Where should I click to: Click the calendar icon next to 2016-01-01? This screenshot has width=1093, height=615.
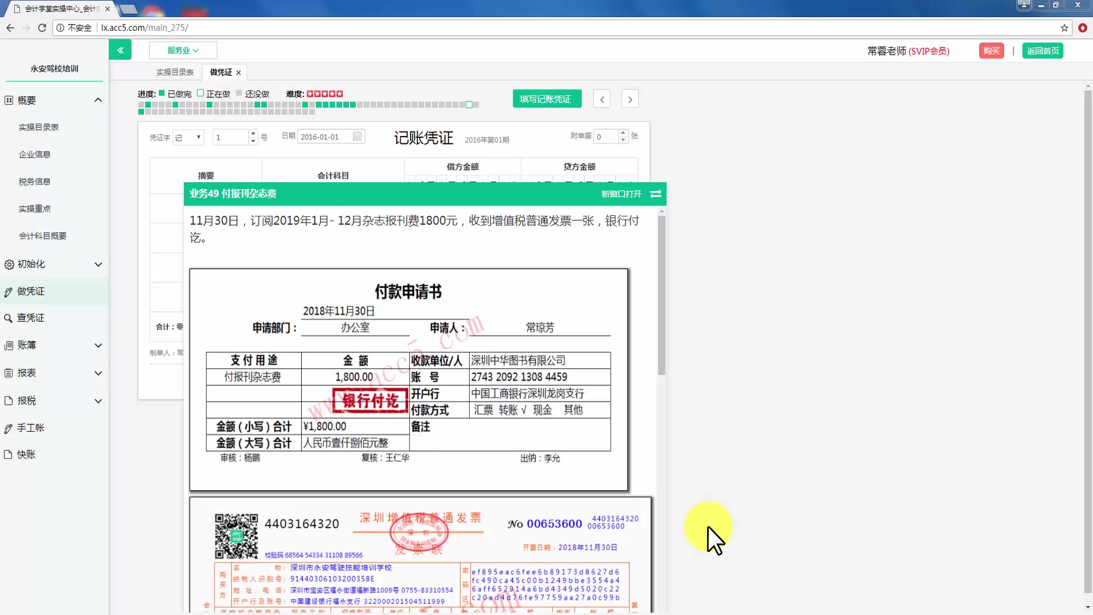pyautogui.click(x=357, y=136)
